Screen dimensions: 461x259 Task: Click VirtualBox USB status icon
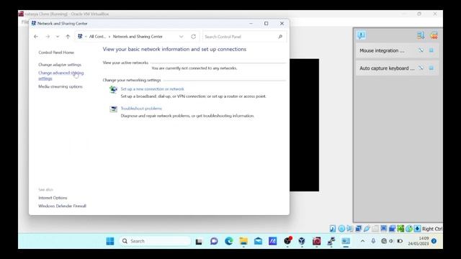click(367, 229)
